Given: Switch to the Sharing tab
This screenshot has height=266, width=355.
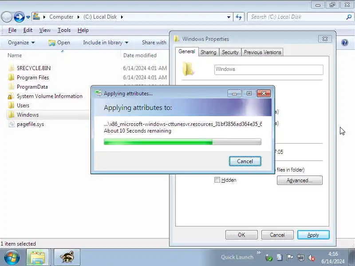Looking at the screenshot, I should click(208, 52).
